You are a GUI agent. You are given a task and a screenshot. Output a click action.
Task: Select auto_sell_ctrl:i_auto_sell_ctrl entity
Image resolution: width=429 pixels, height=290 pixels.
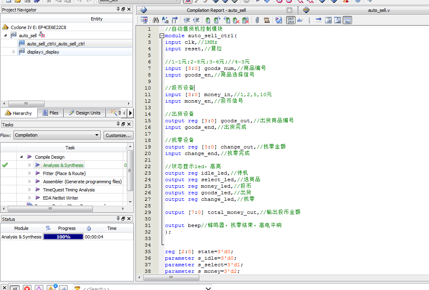point(56,44)
